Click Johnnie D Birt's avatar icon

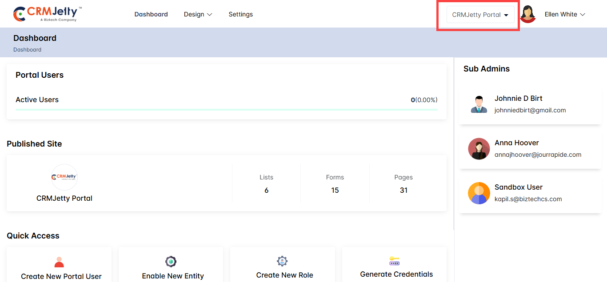(479, 104)
